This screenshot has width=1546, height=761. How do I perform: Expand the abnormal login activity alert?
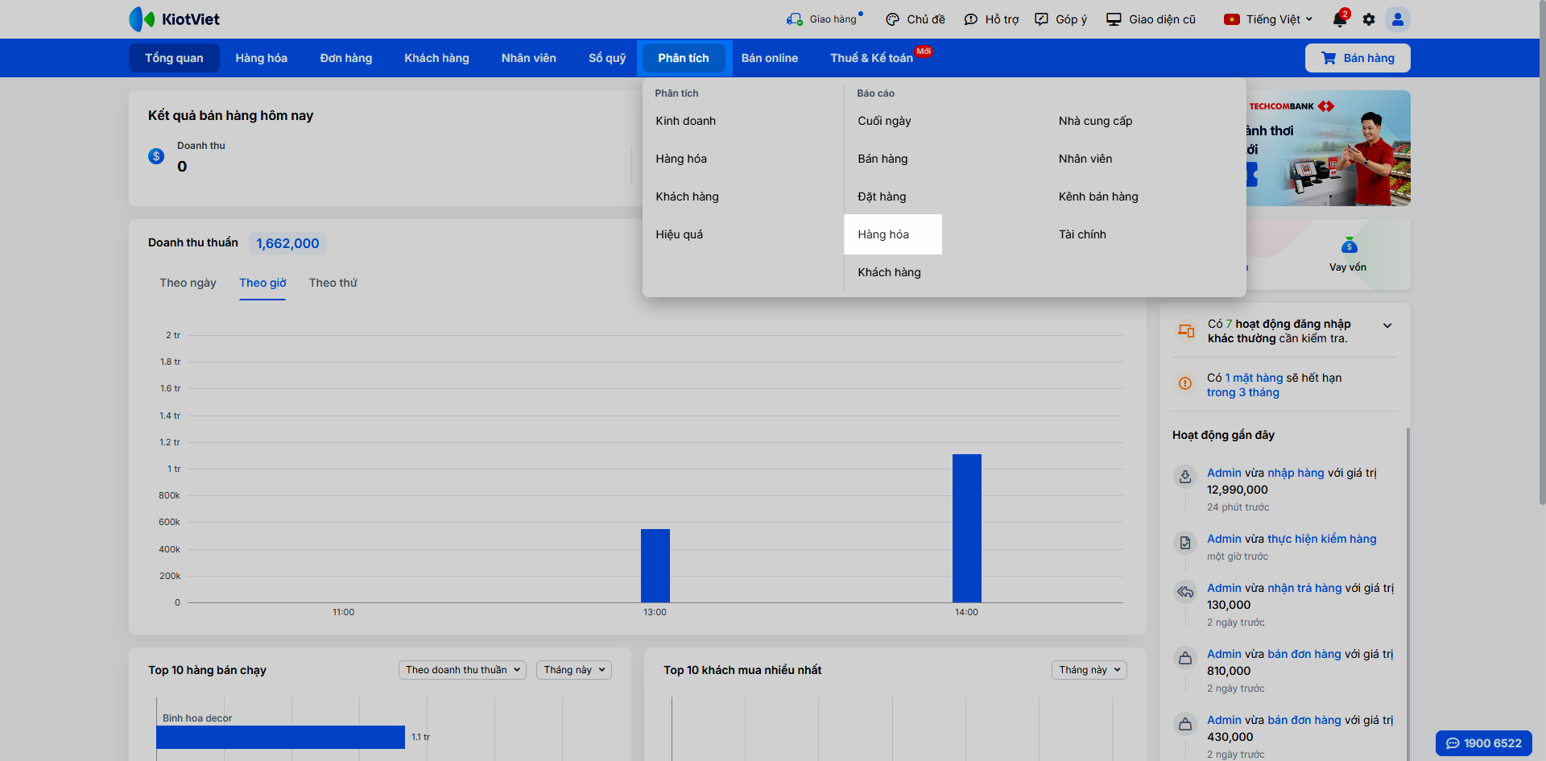pos(1387,326)
